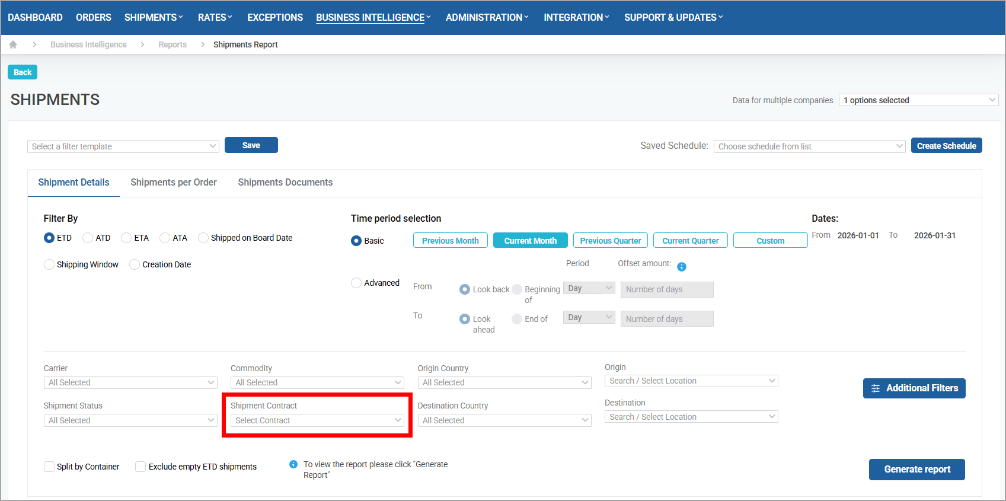Image resolution: width=1006 pixels, height=501 pixels.
Task: Open To row Day period dropdown
Action: [589, 317]
